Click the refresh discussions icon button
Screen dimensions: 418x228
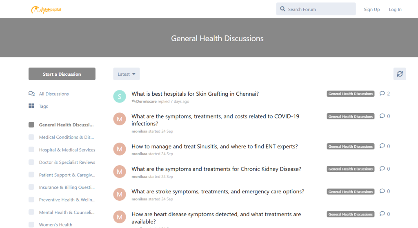coord(400,74)
